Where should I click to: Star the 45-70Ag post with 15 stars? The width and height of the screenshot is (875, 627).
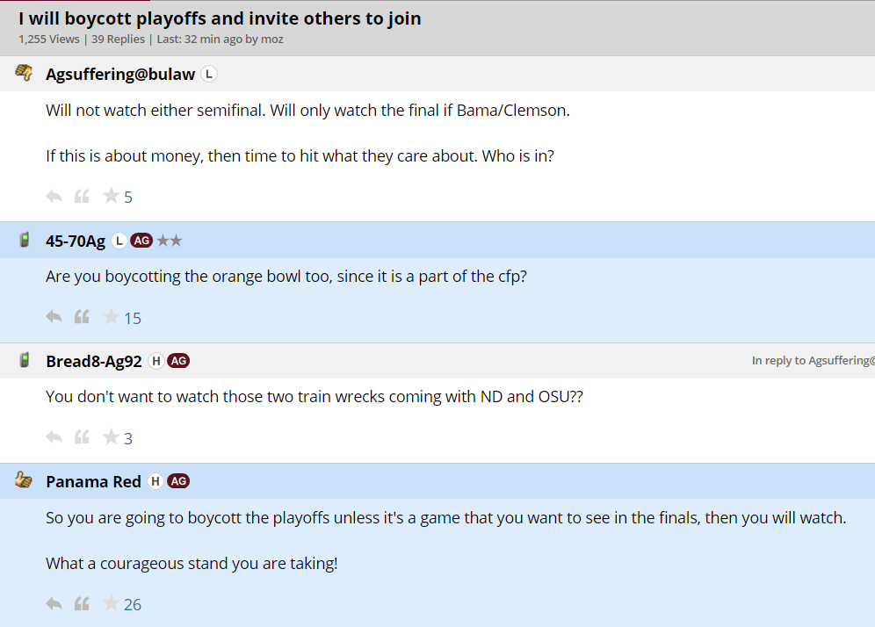click(x=111, y=317)
